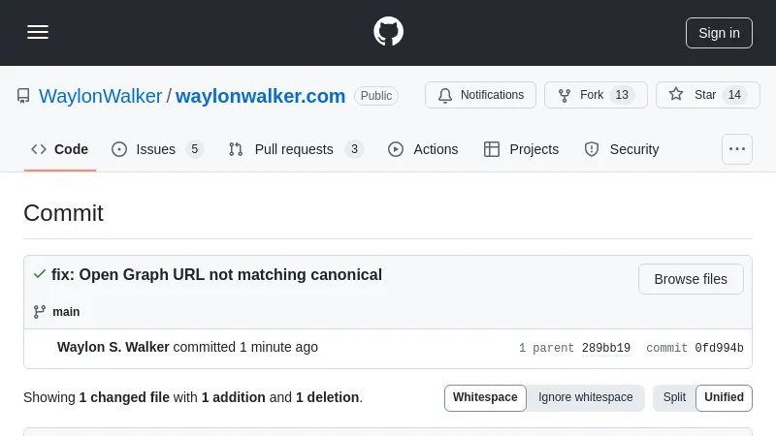776x436 pixels.
Task: Click the Star icon
Action: (x=676, y=95)
